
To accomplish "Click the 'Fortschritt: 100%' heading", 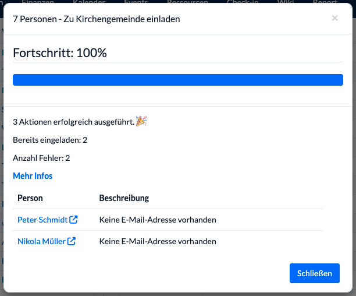I will click(x=60, y=52).
